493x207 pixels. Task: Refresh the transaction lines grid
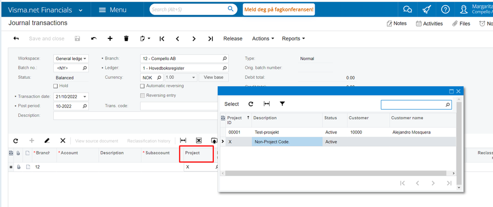pyautogui.click(x=16, y=141)
